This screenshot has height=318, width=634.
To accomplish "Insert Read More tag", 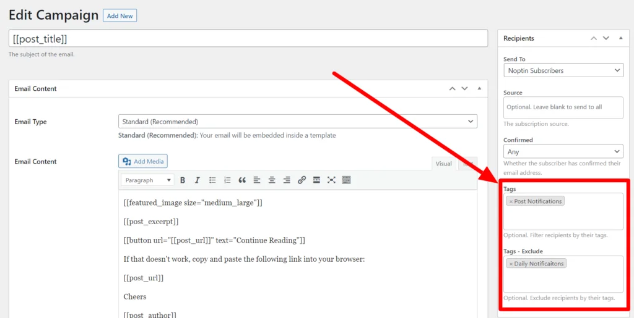I will pyautogui.click(x=316, y=180).
